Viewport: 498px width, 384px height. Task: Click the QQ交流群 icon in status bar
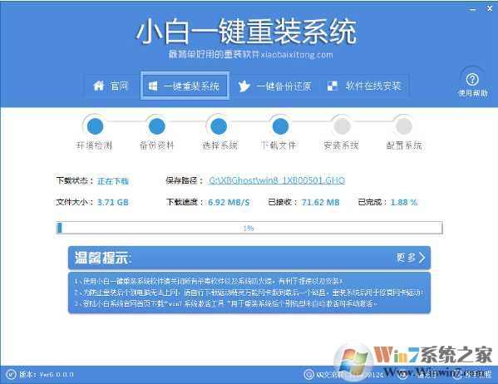point(308,375)
